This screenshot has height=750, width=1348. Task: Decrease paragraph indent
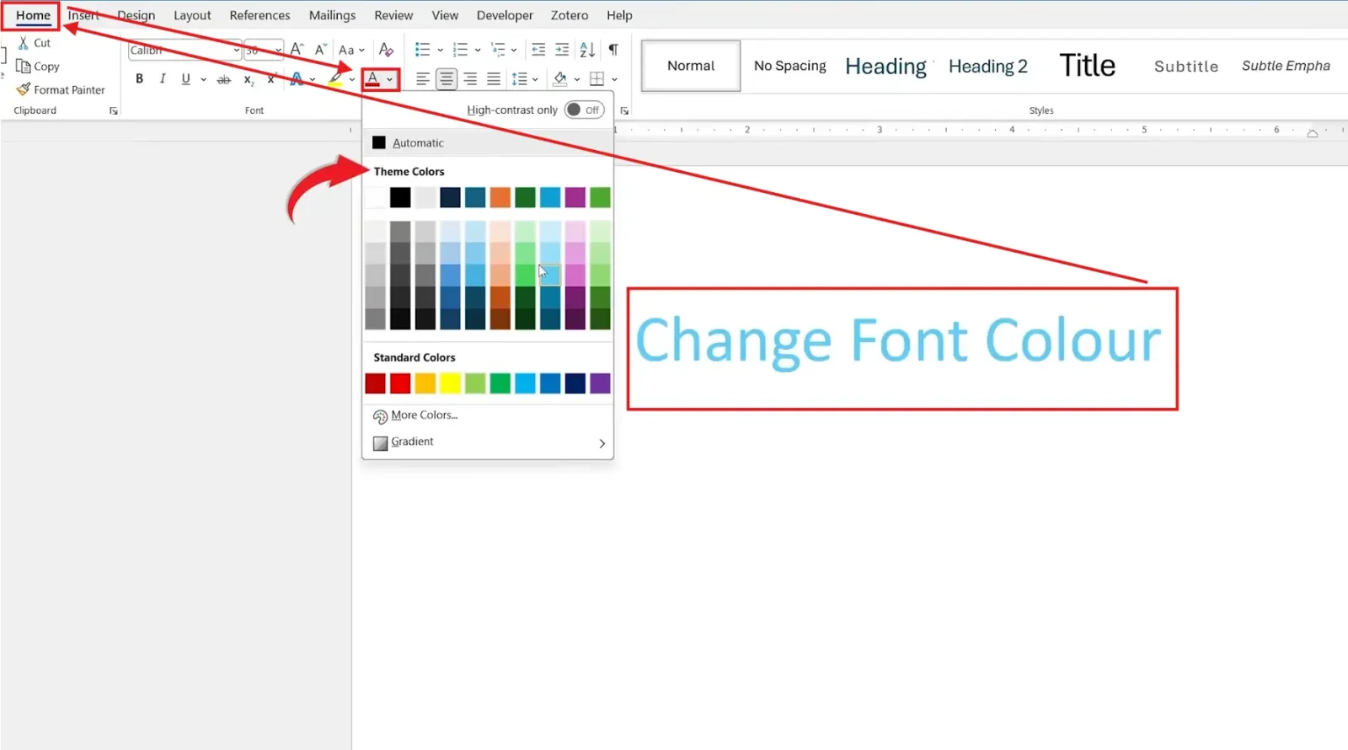pyautogui.click(x=538, y=50)
